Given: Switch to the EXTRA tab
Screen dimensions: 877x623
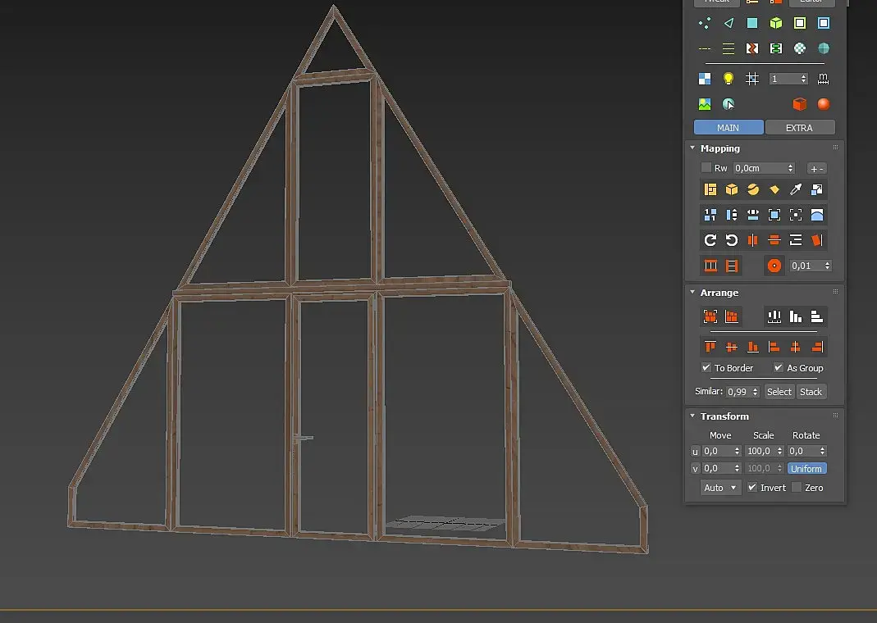Looking at the screenshot, I should (799, 128).
